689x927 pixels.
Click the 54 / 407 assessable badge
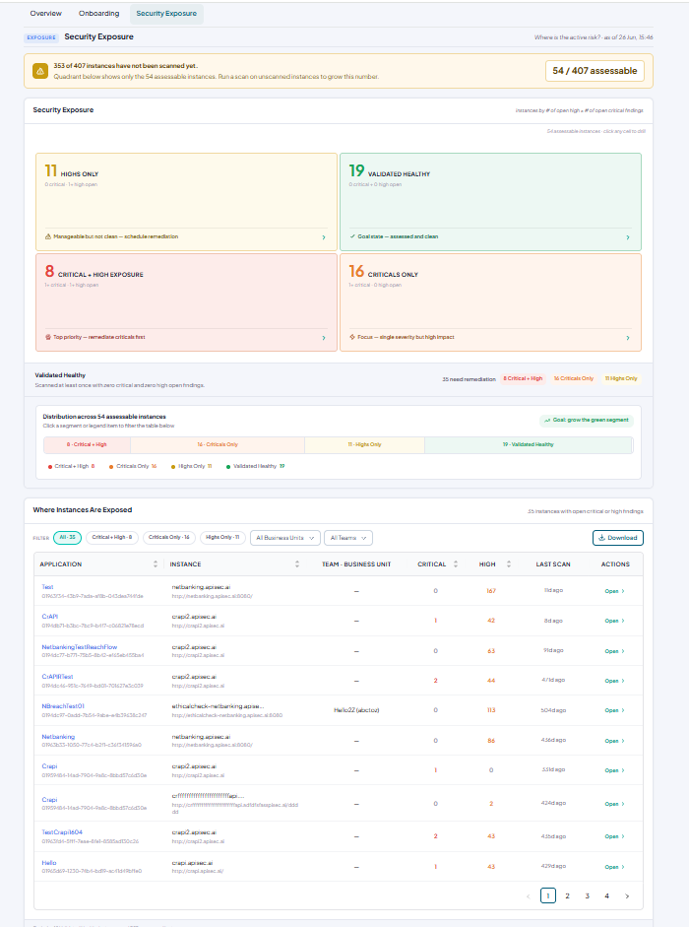coord(595,71)
